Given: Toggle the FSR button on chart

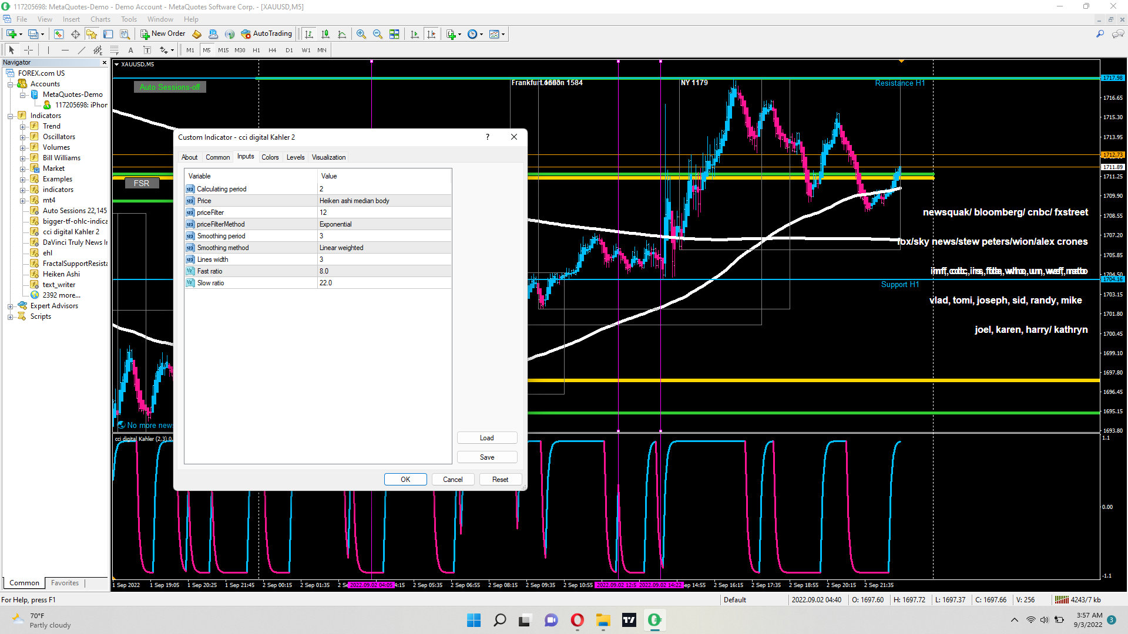Looking at the screenshot, I should click(x=142, y=183).
